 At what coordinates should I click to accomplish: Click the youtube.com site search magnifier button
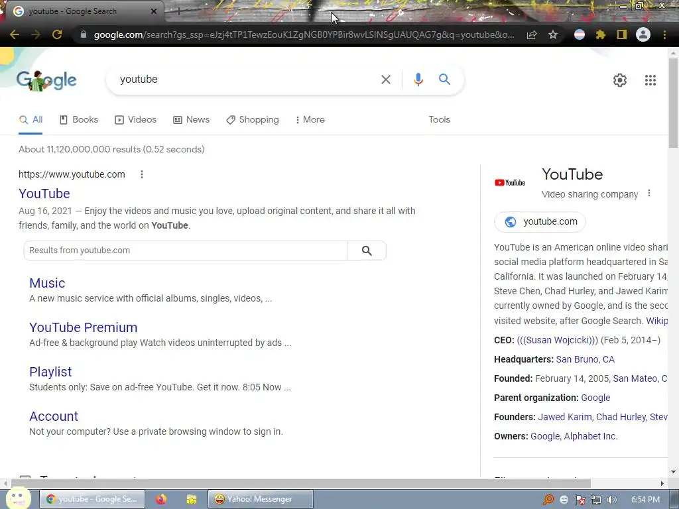coord(367,251)
